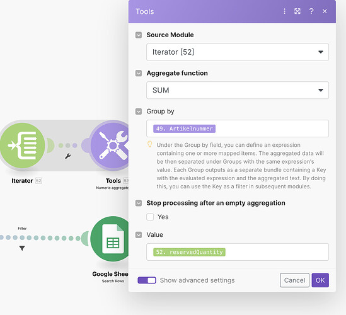
Task: Toggle the Source Module map checkbox
Action: click(x=139, y=35)
